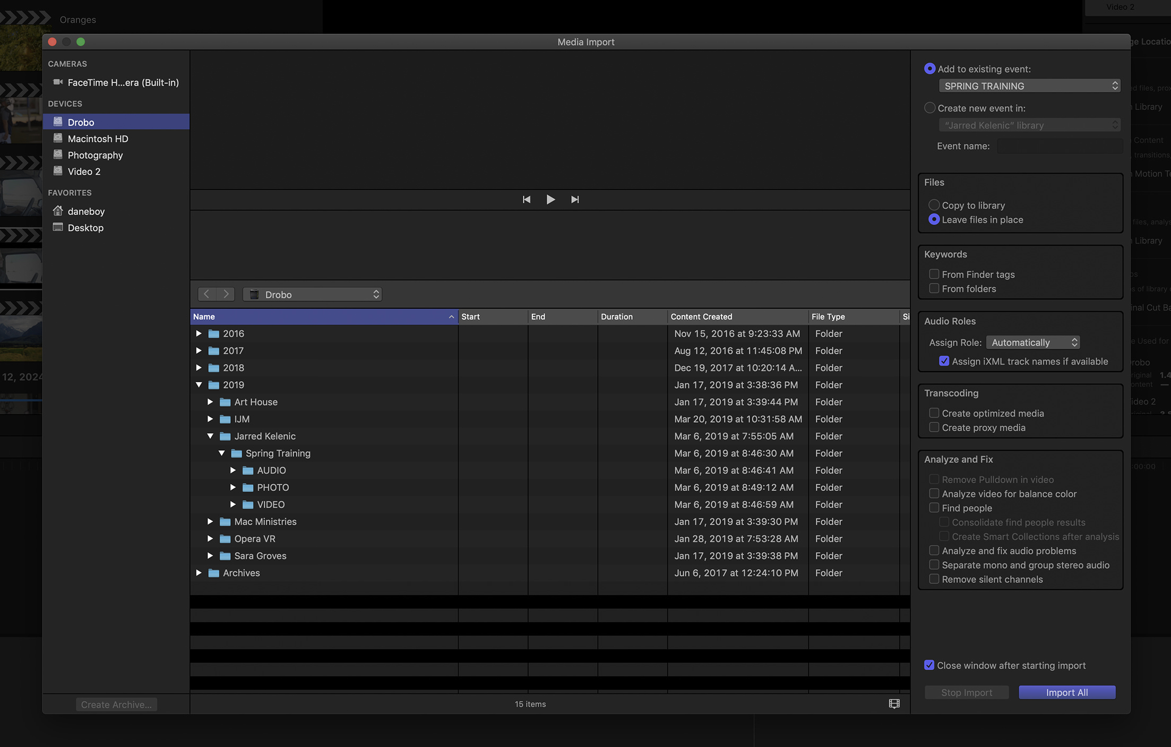Viewport: 1171px width, 747px height.
Task: Select Macintosh HD device
Action: point(98,139)
